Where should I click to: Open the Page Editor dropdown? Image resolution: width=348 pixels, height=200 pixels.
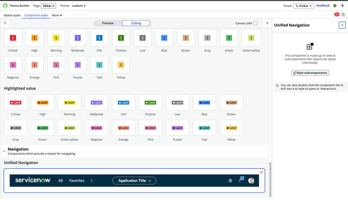49,6
